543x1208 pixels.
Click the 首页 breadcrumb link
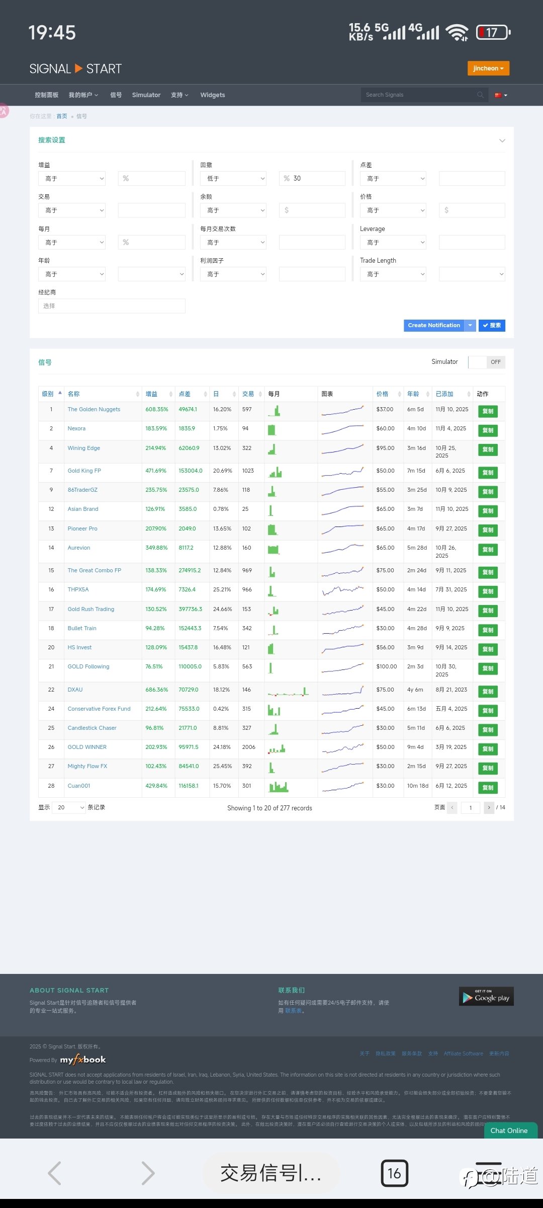click(61, 116)
